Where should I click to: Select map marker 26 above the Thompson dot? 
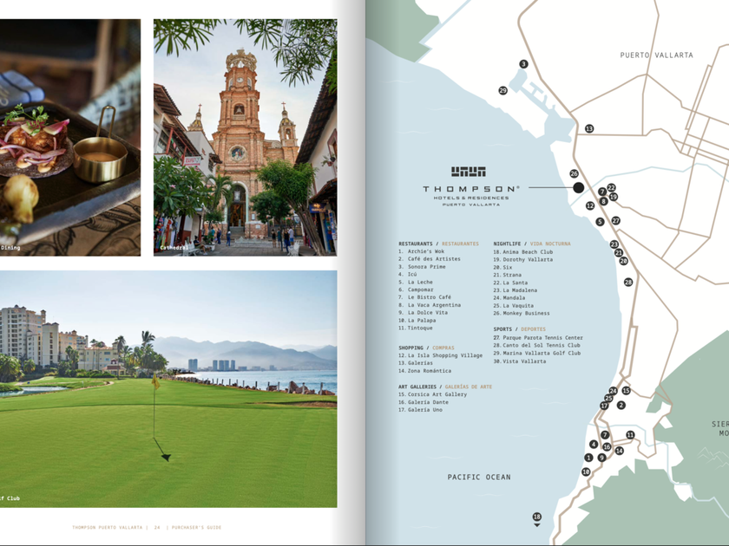pos(574,173)
